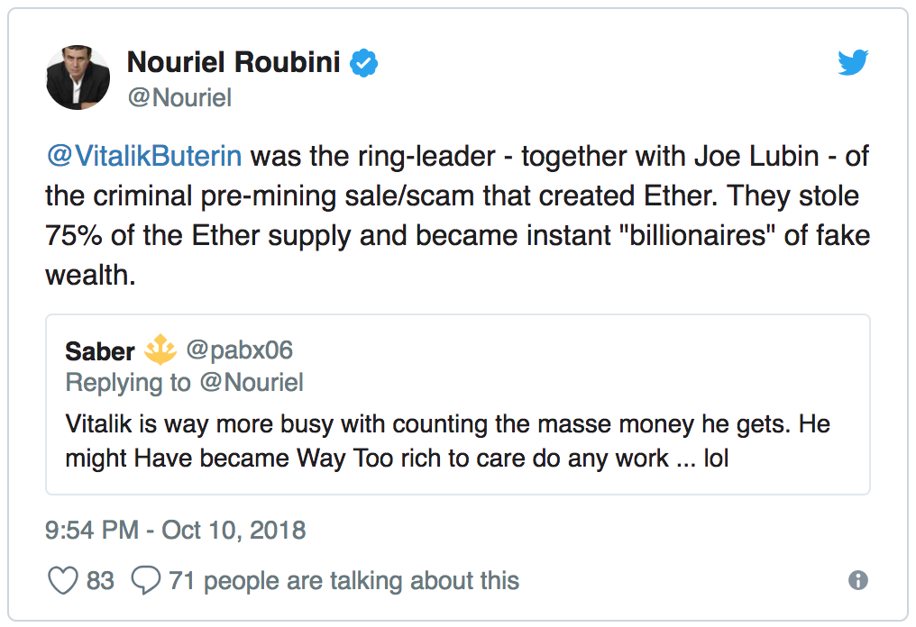Open the @Nouriel handle under the name
This screenshot has width=916, height=627.
[x=179, y=96]
